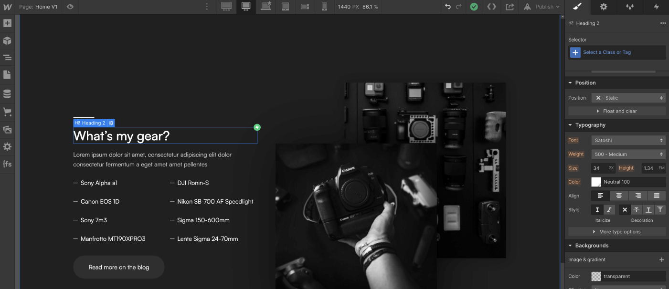Open the export code panel

pyautogui.click(x=491, y=7)
